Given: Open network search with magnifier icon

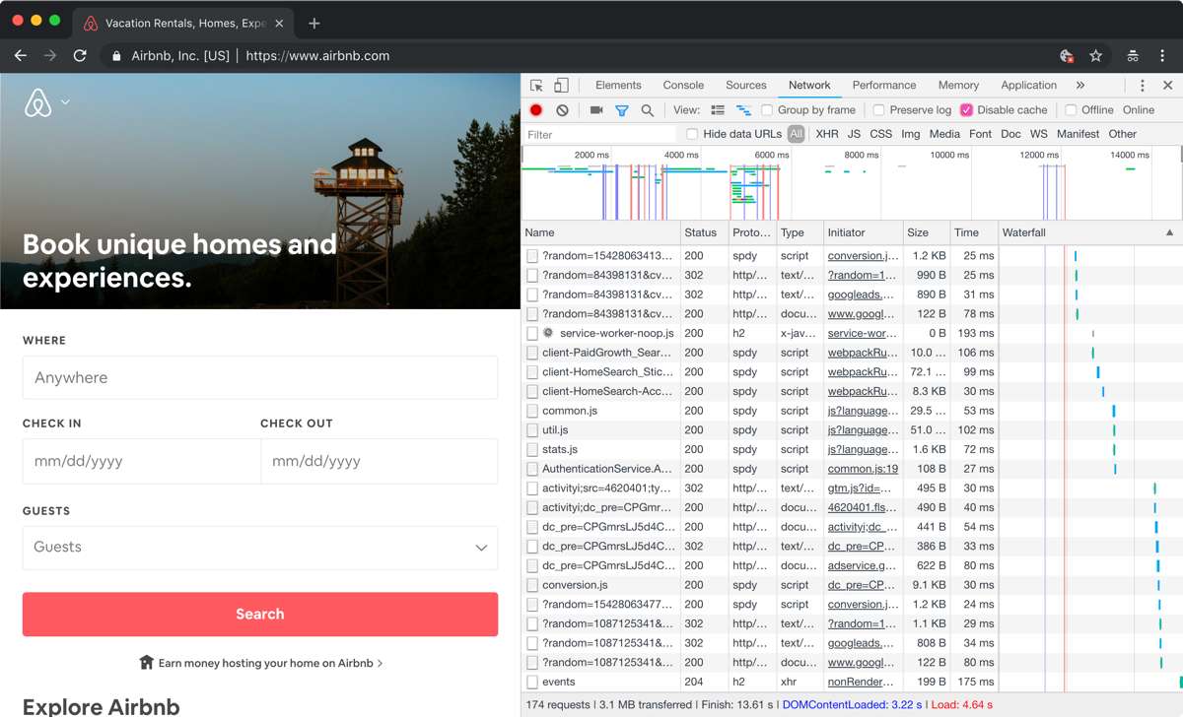Looking at the screenshot, I should pyautogui.click(x=648, y=110).
